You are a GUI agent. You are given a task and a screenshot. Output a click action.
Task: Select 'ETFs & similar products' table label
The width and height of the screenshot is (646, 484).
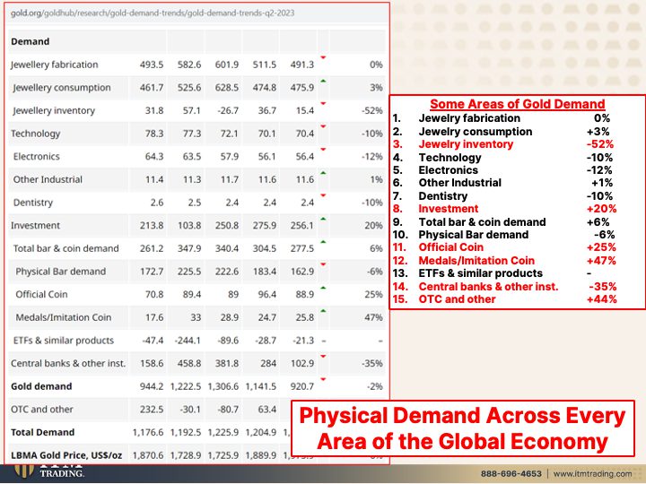(x=64, y=341)
